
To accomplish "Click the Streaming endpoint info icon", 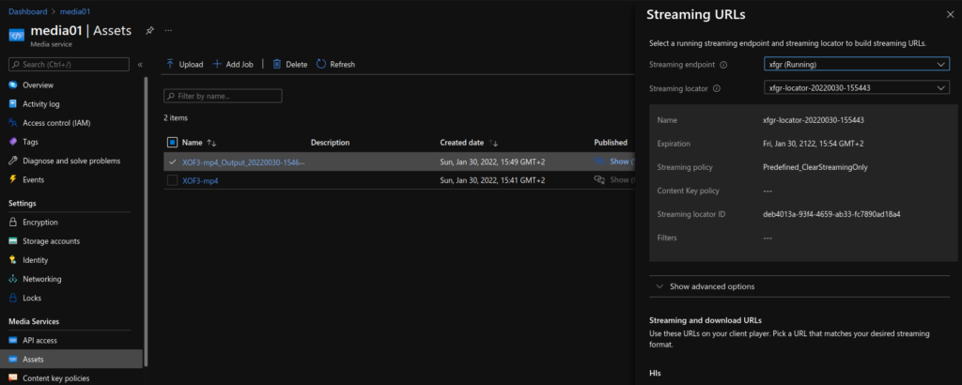I will coord(723,65).
